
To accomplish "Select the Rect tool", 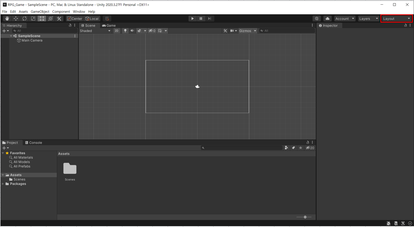I will [x=42, y=19].
